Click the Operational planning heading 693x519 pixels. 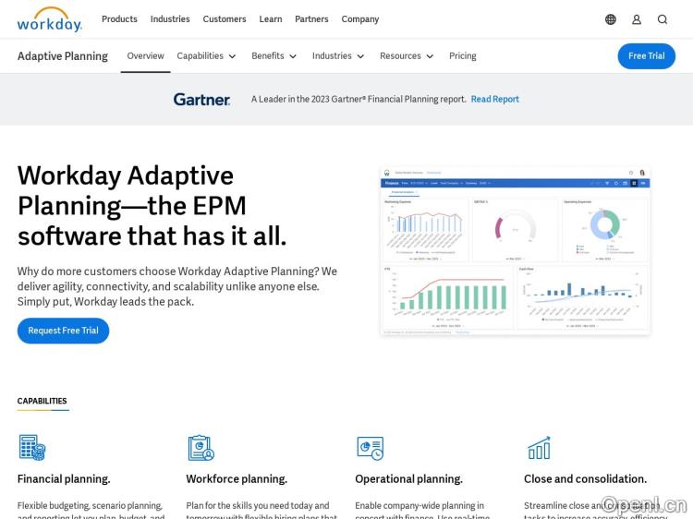408,479
